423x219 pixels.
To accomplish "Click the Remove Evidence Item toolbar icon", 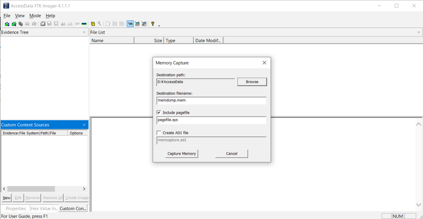I will (27, 24).
